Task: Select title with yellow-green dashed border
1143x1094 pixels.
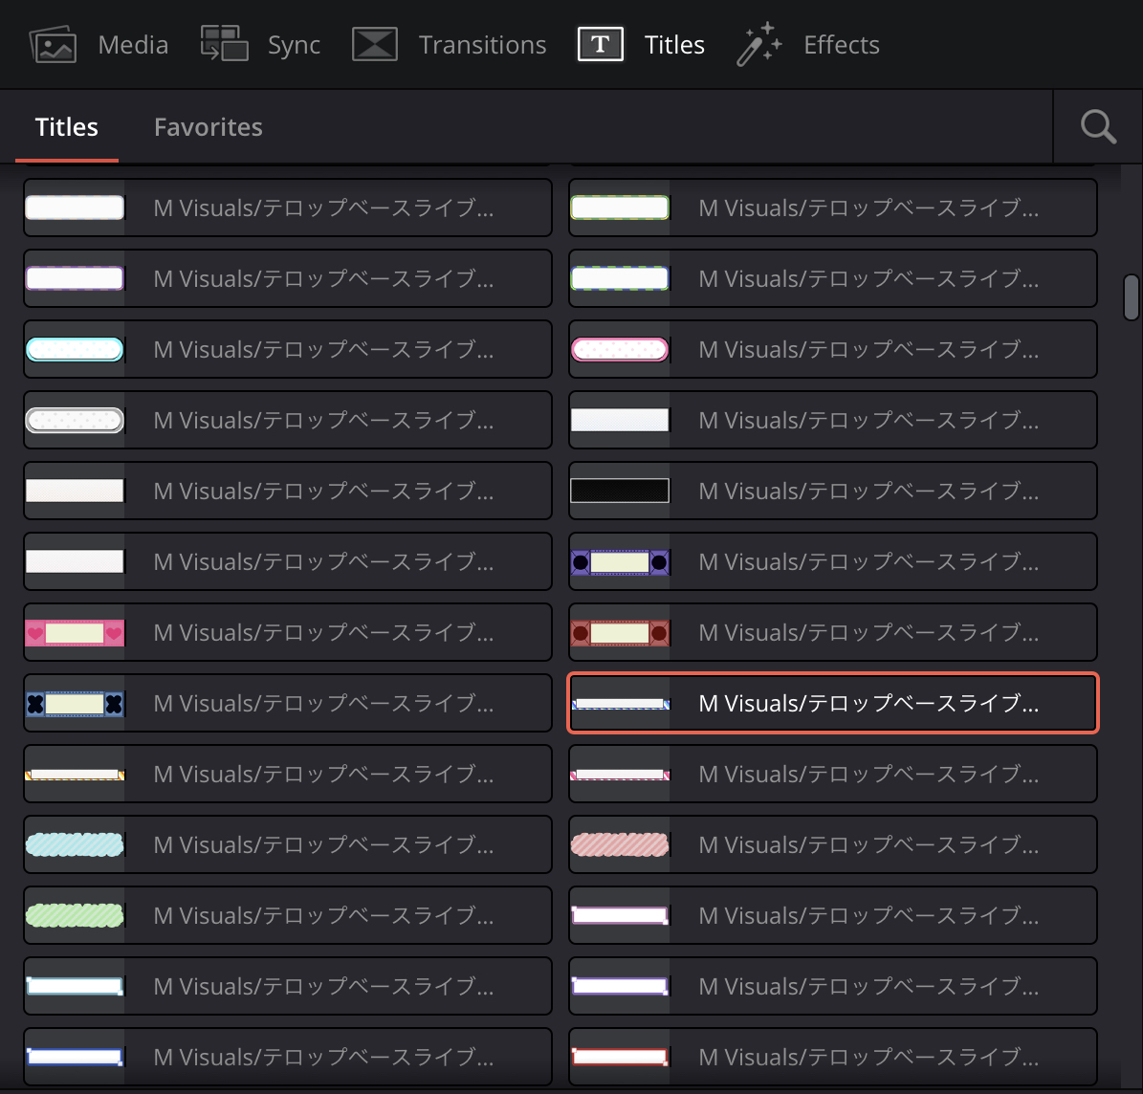Action: [x=832, y=208]
